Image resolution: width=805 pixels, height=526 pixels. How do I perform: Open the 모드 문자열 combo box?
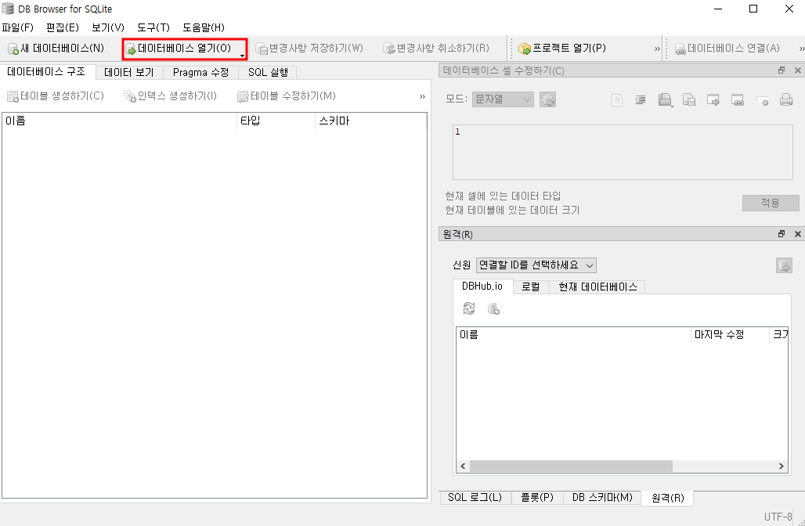(x=503, y=99)
